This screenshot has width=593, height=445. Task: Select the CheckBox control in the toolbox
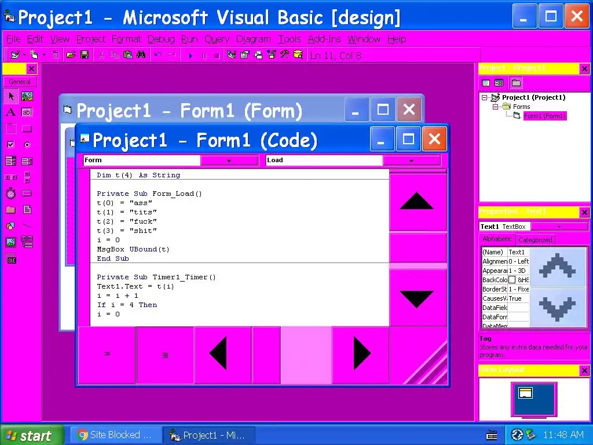(11, 144)
